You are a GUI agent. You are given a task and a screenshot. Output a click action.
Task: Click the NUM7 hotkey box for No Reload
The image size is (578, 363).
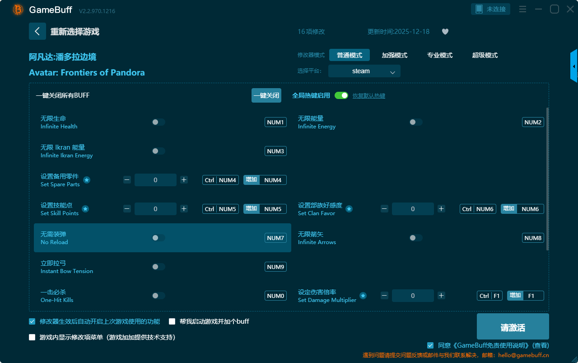click(275, 238)
